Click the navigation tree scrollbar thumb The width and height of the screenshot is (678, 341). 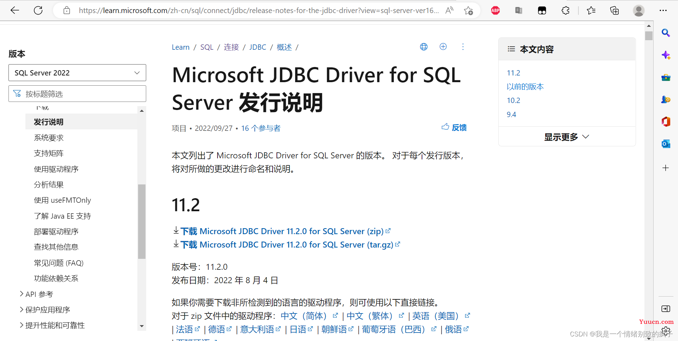pyautogui.click(x=142, y=221)
